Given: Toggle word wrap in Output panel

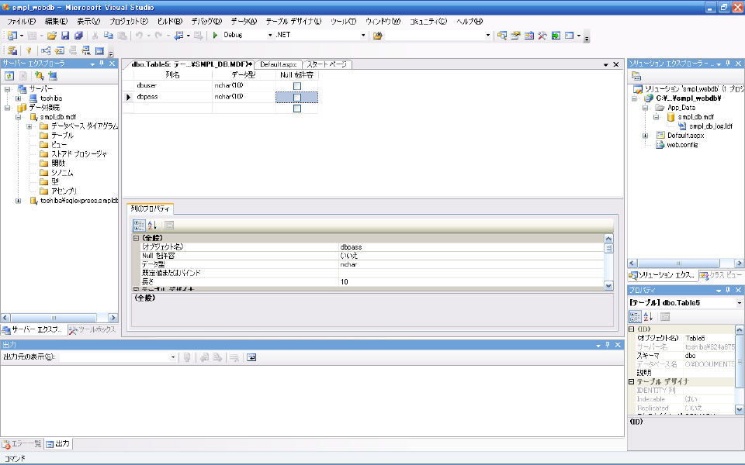Looking at the screenshot, I should [251, 357].
